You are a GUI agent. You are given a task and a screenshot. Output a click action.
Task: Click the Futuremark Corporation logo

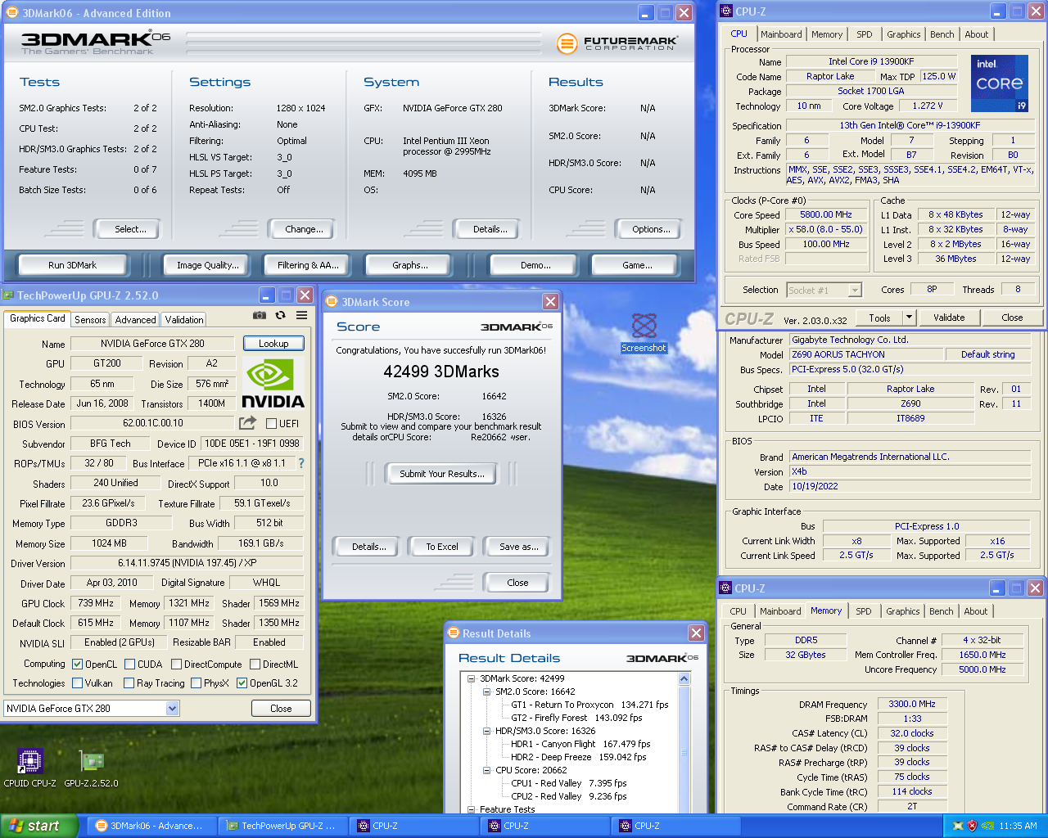click(x=617, y=43)
